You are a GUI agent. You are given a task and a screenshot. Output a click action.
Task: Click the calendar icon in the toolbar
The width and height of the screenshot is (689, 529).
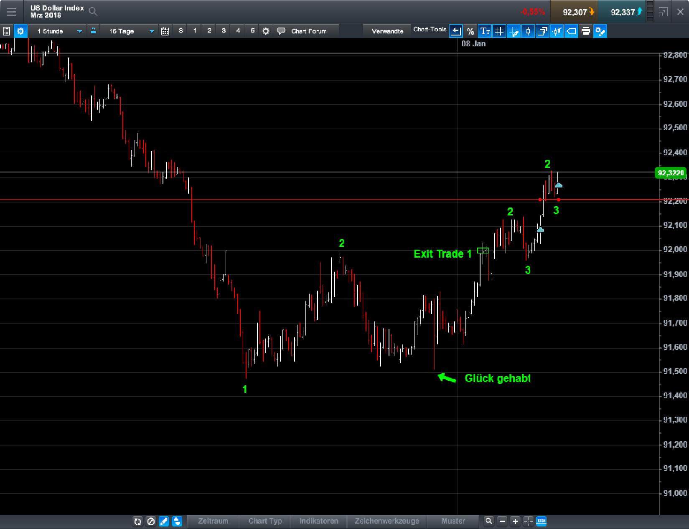165,31
